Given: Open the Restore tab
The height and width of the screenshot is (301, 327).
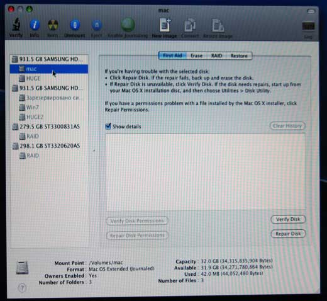Looking at the screenshot, I should [x=239, y=56].
